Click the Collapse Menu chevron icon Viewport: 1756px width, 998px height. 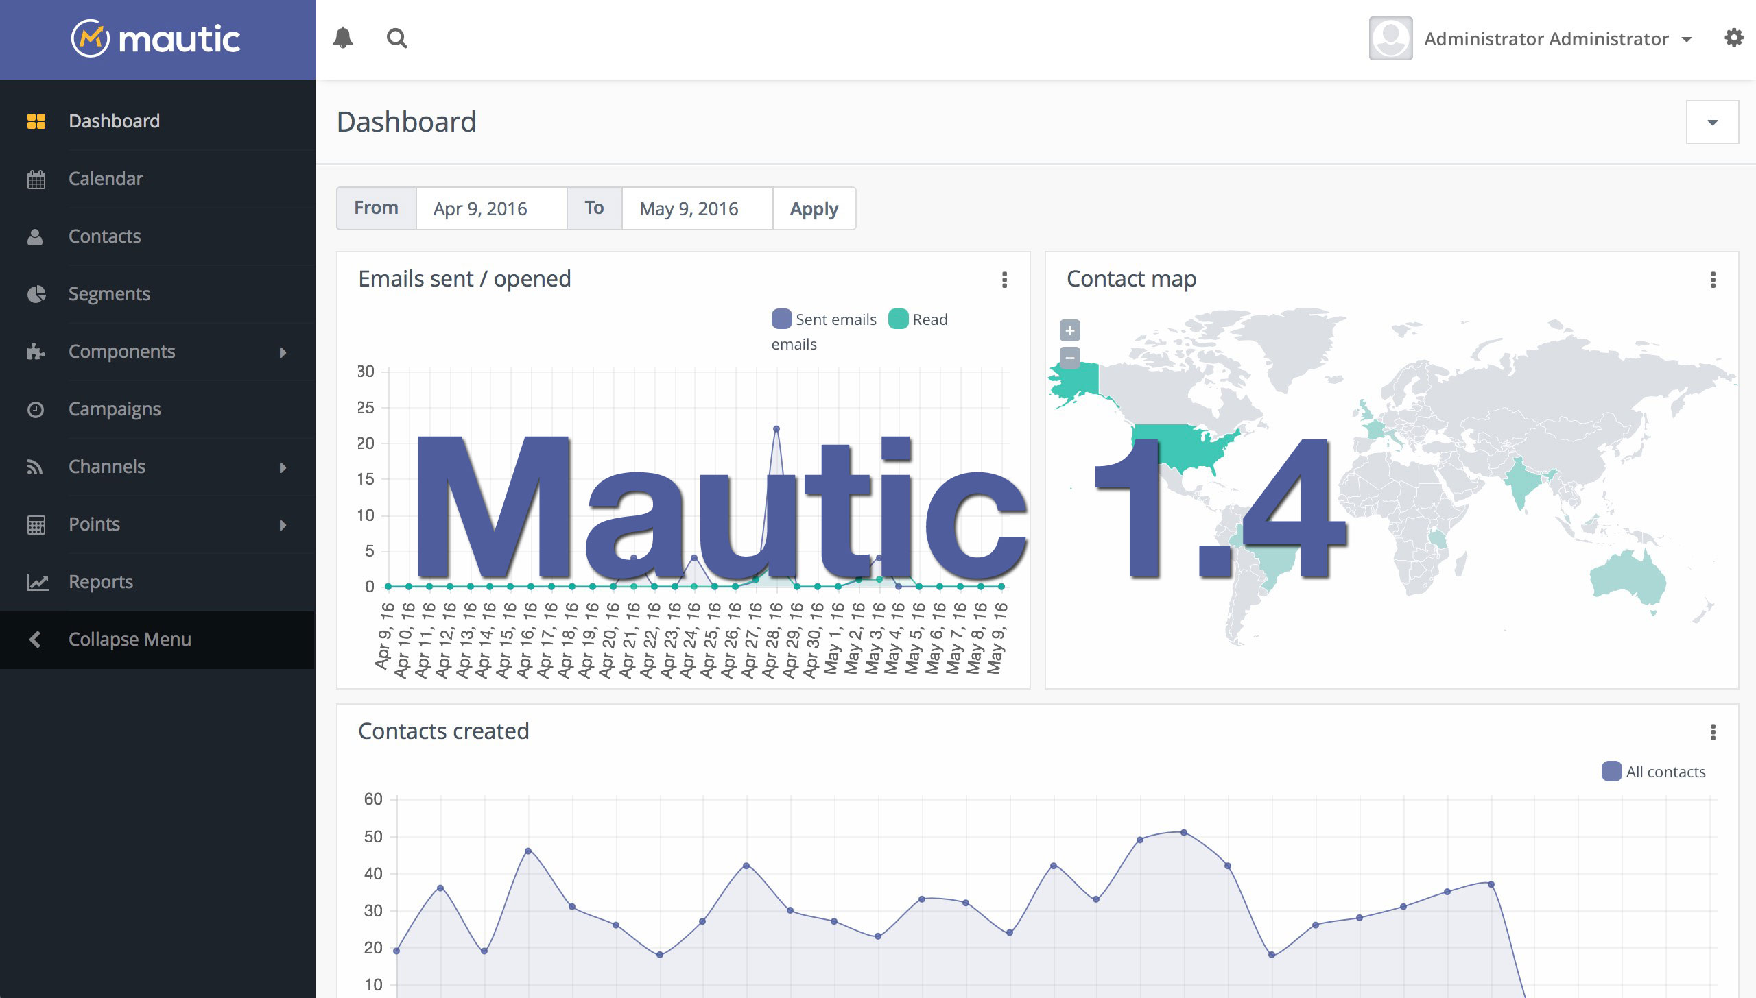coord(35,640)
